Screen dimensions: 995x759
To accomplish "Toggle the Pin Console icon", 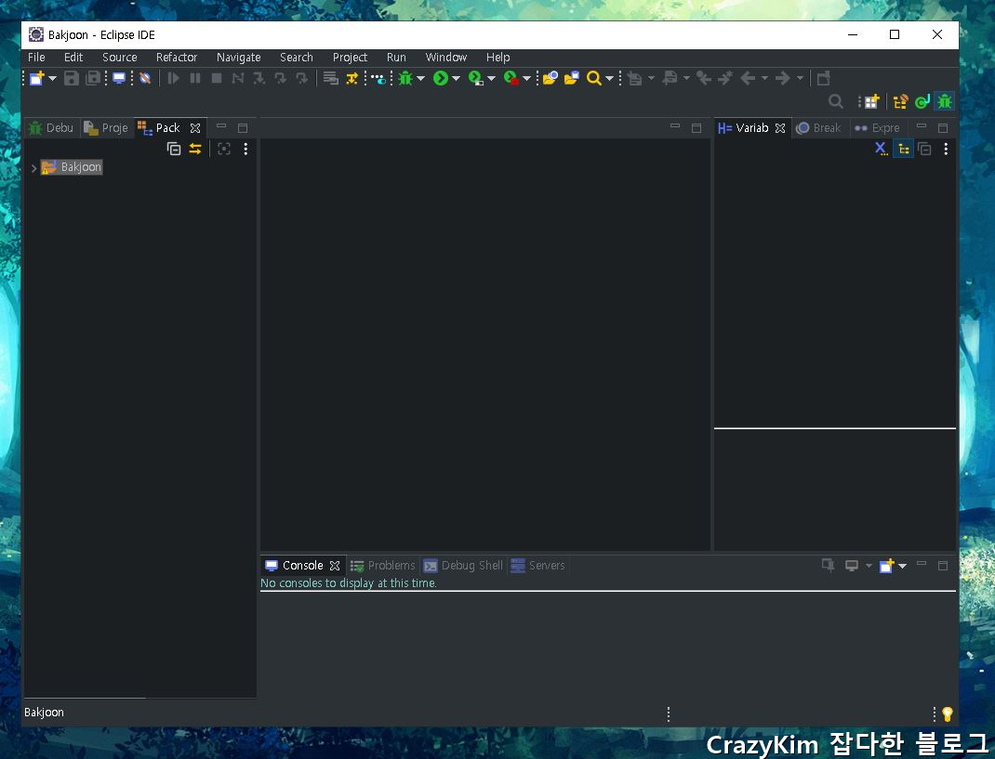I will point(827,565).
